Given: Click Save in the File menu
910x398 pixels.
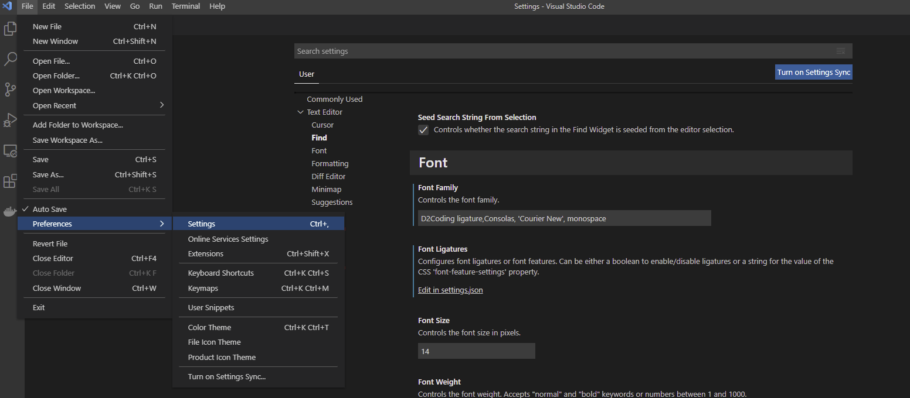Looking at the screenshot, I should coord(95,159).
